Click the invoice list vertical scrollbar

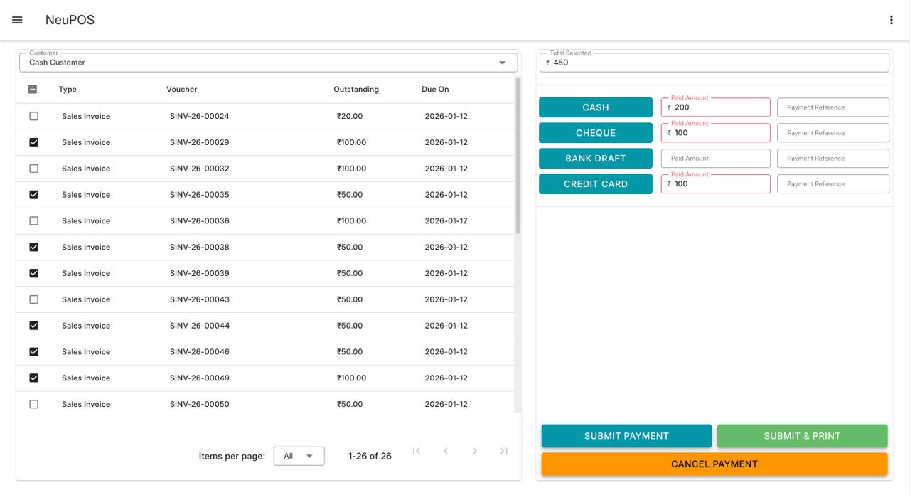coord(518,156)
